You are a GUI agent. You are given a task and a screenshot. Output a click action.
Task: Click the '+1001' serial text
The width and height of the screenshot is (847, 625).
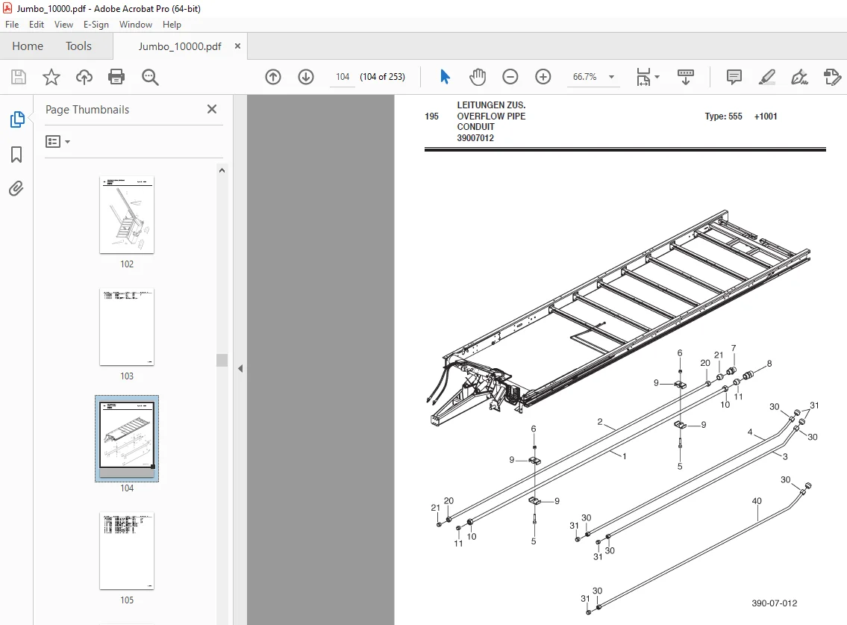[766, 116]
